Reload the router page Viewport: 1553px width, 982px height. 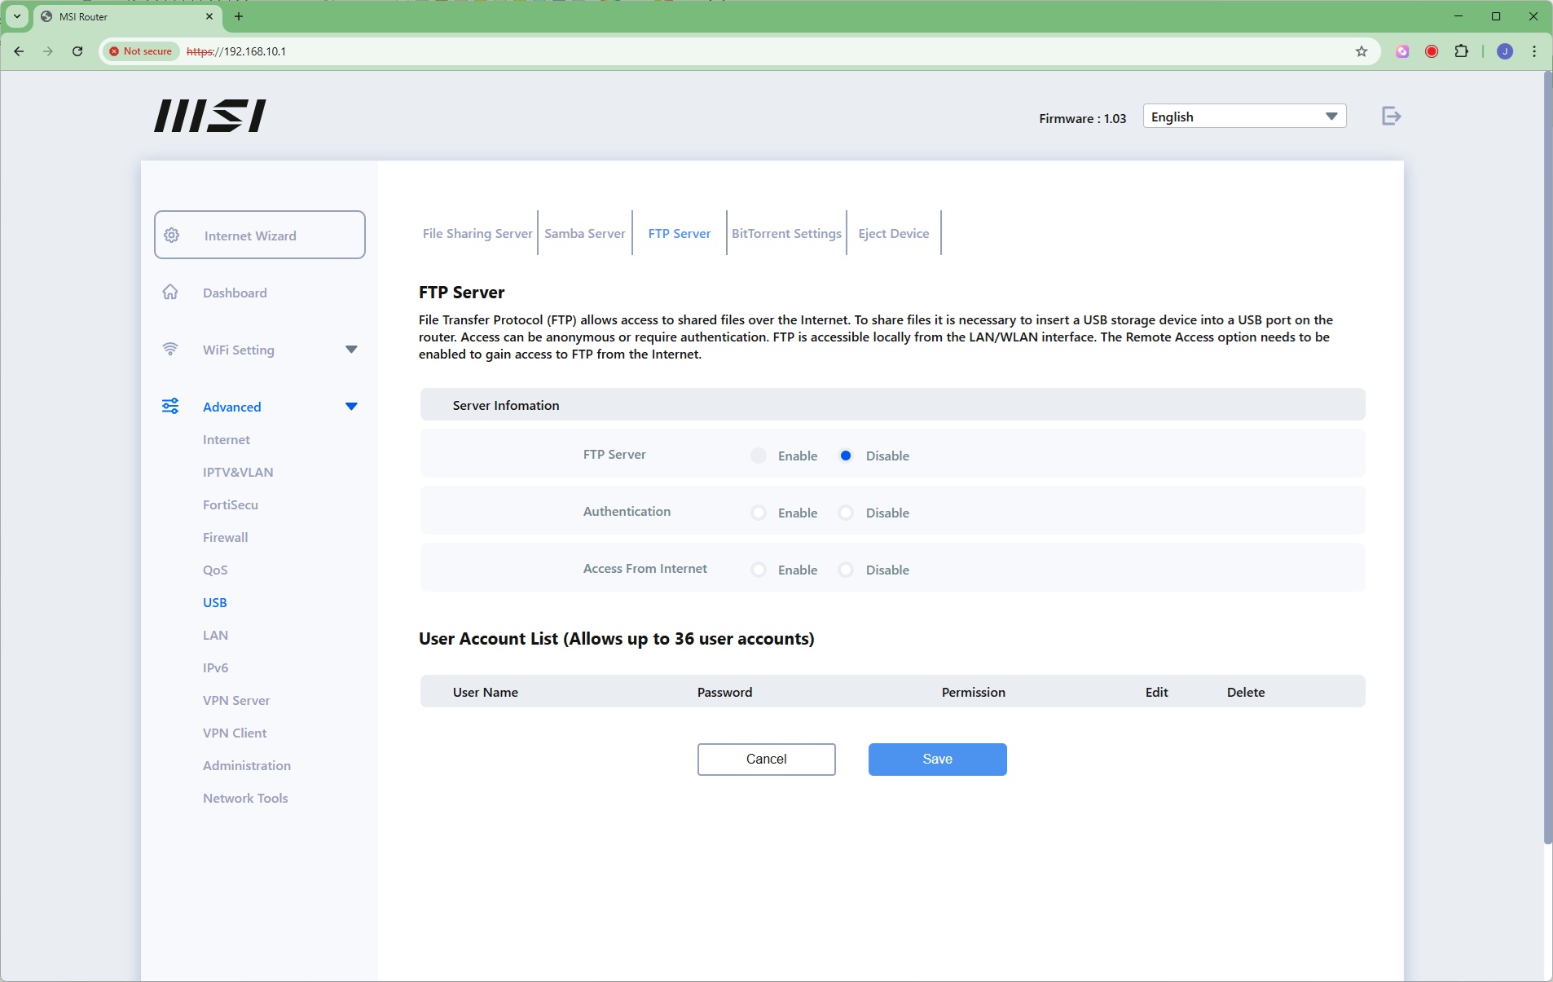77,51
